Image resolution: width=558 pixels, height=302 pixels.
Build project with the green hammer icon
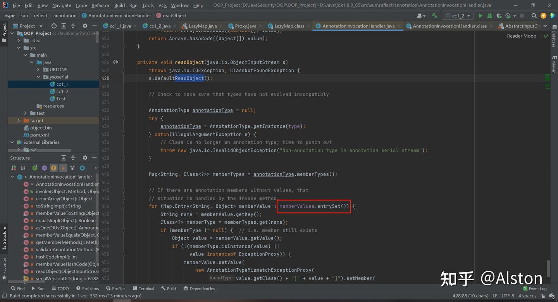435,16
